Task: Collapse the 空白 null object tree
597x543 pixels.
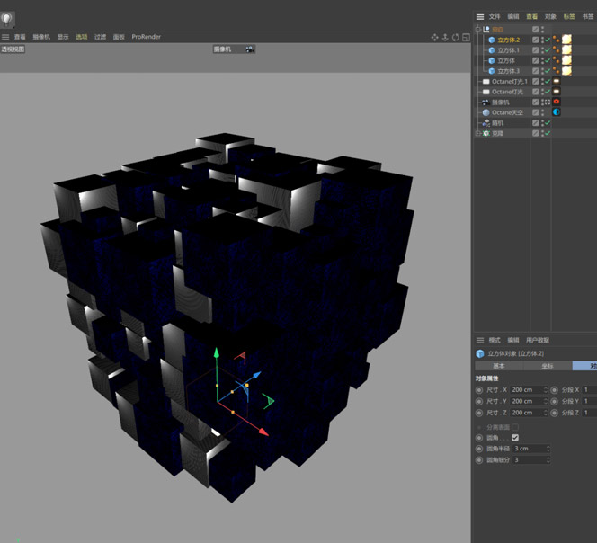Action: pyautogui.click(x=477, y=30)
